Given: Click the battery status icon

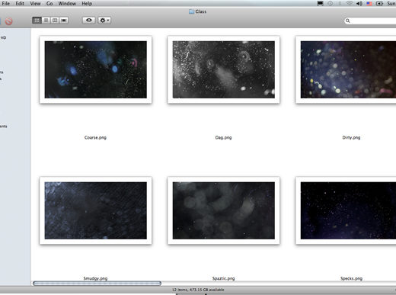Looking at the screenshot, I should click(x=379, y=4).
